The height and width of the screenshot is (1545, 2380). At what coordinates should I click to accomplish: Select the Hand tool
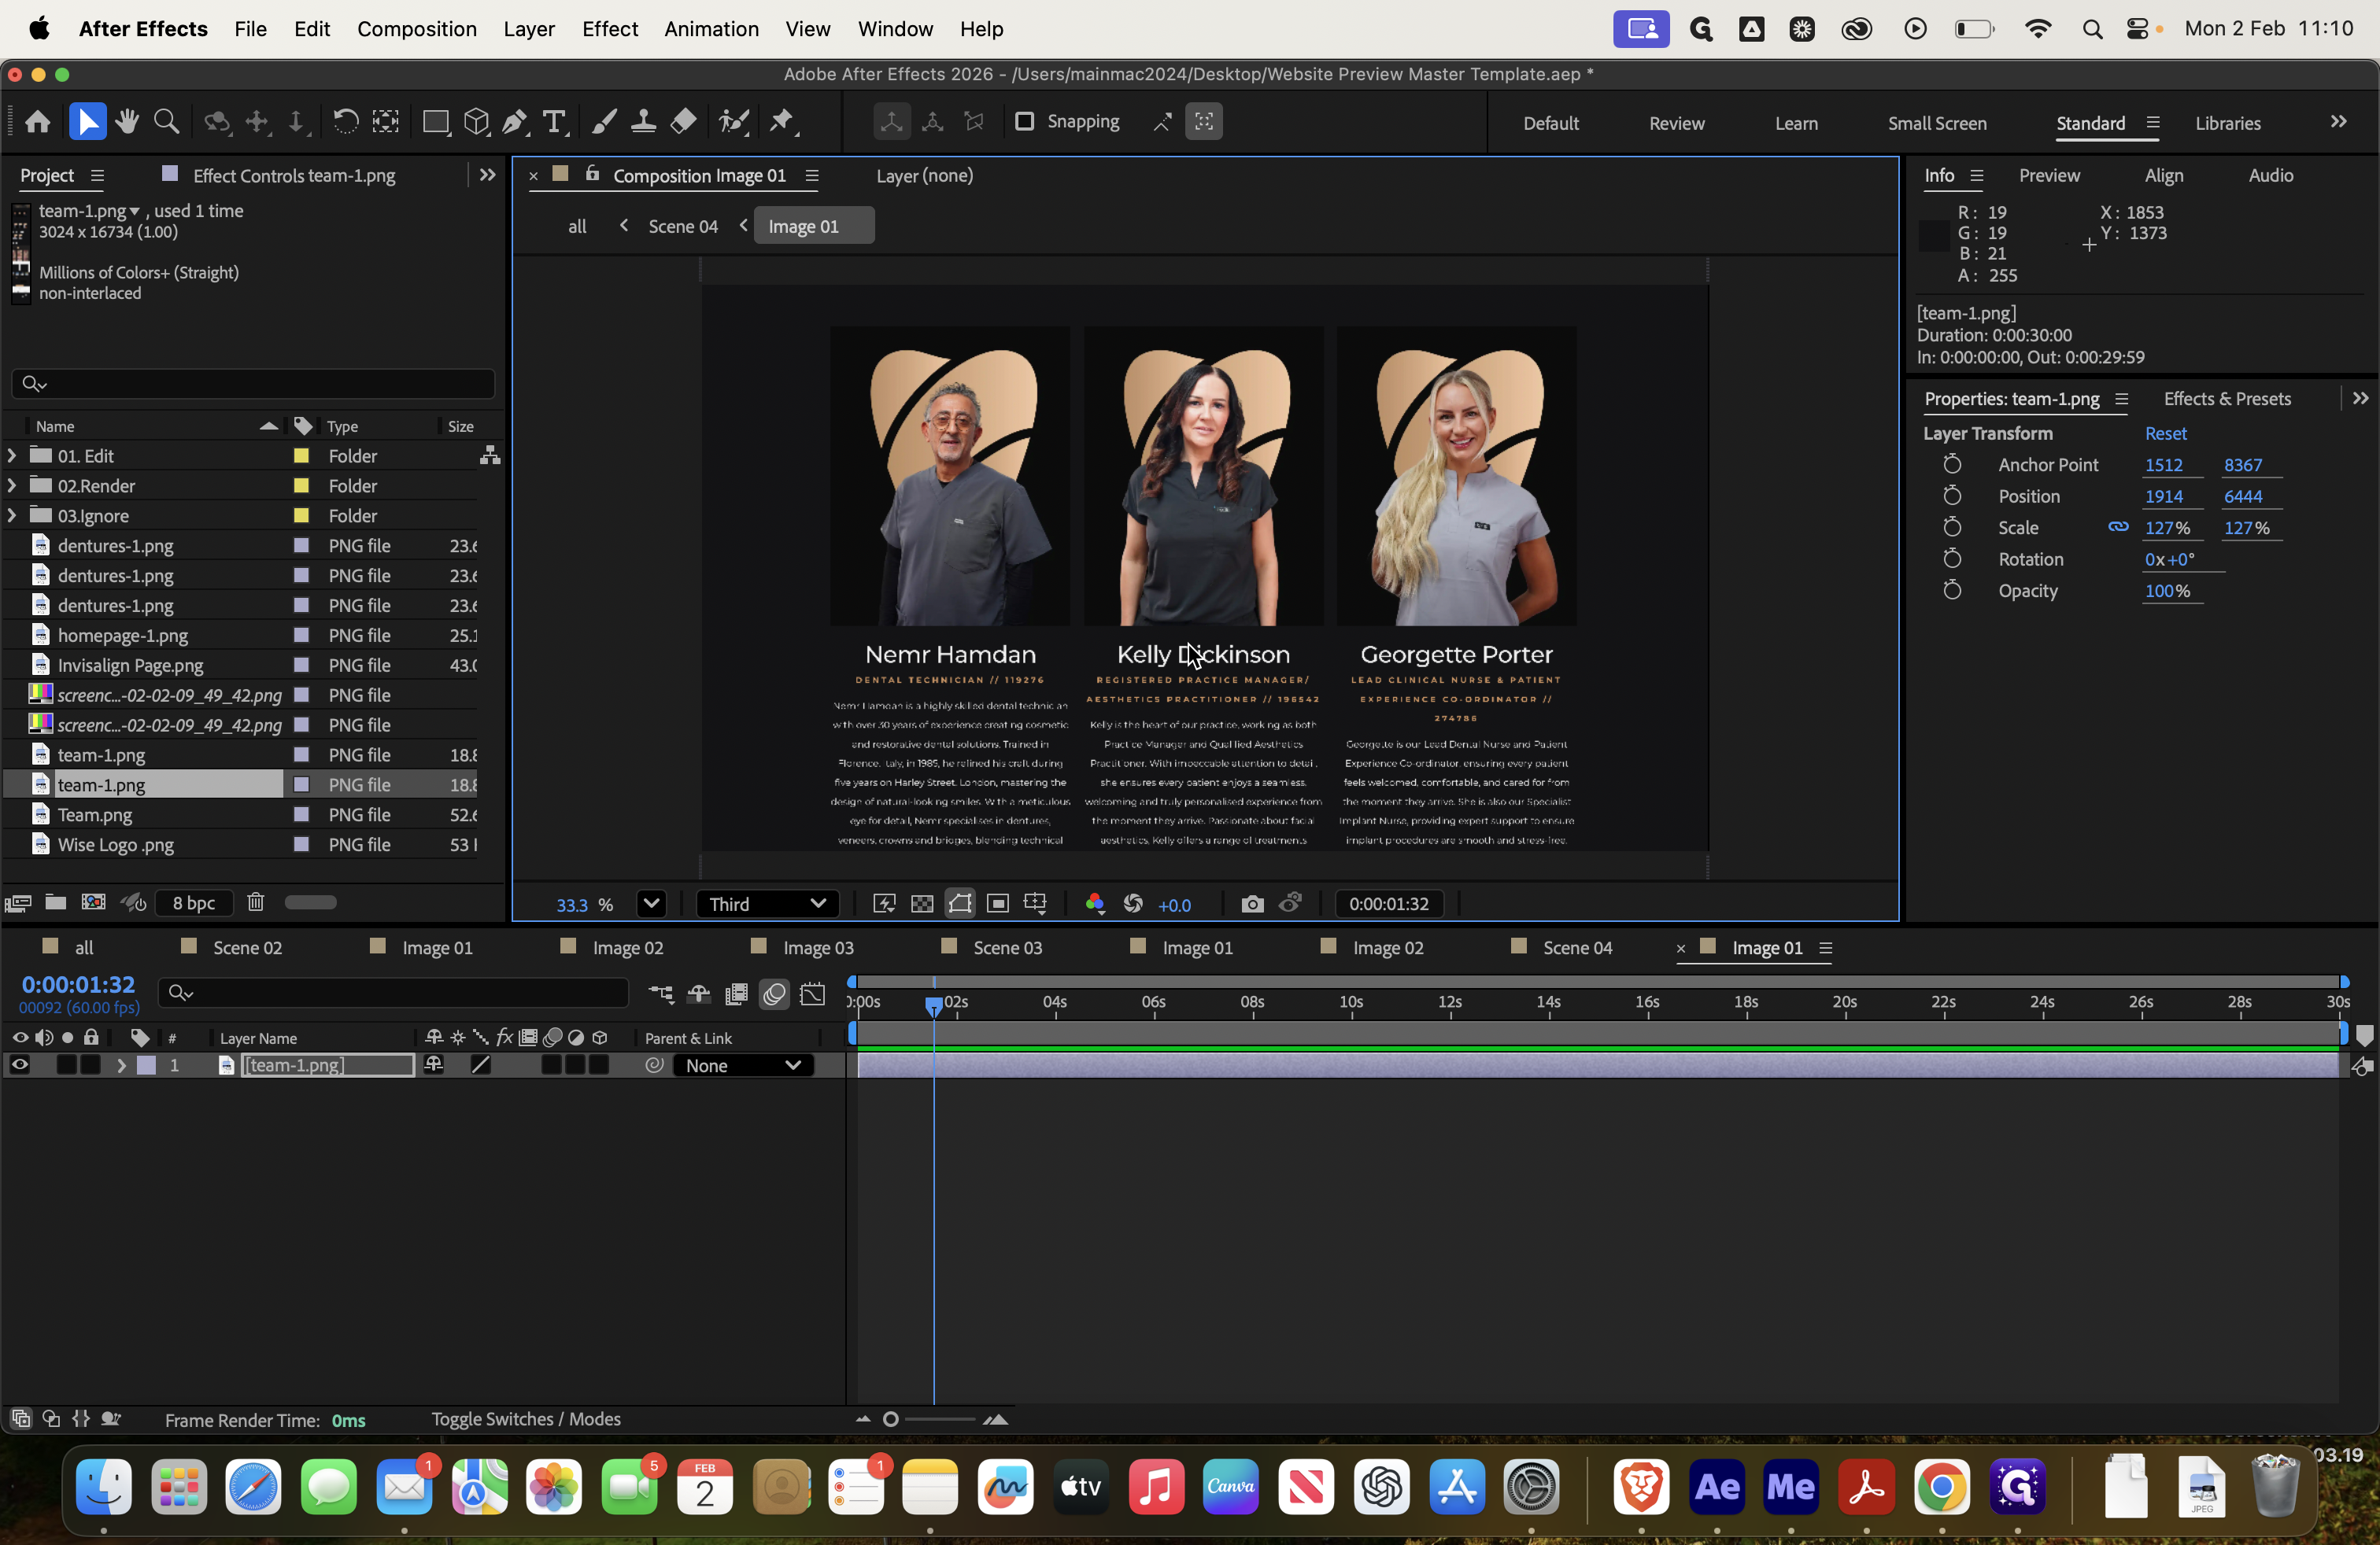click(127, 122)
